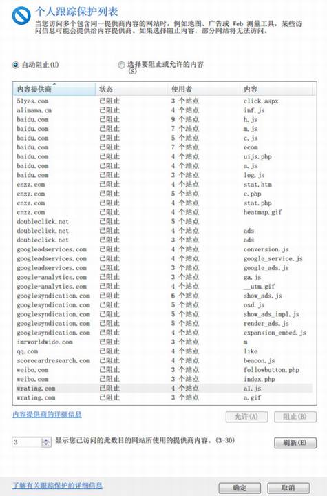327x496 pixels.
Task: Select the alimama.cn list row
Action: [x=164, y=110]
